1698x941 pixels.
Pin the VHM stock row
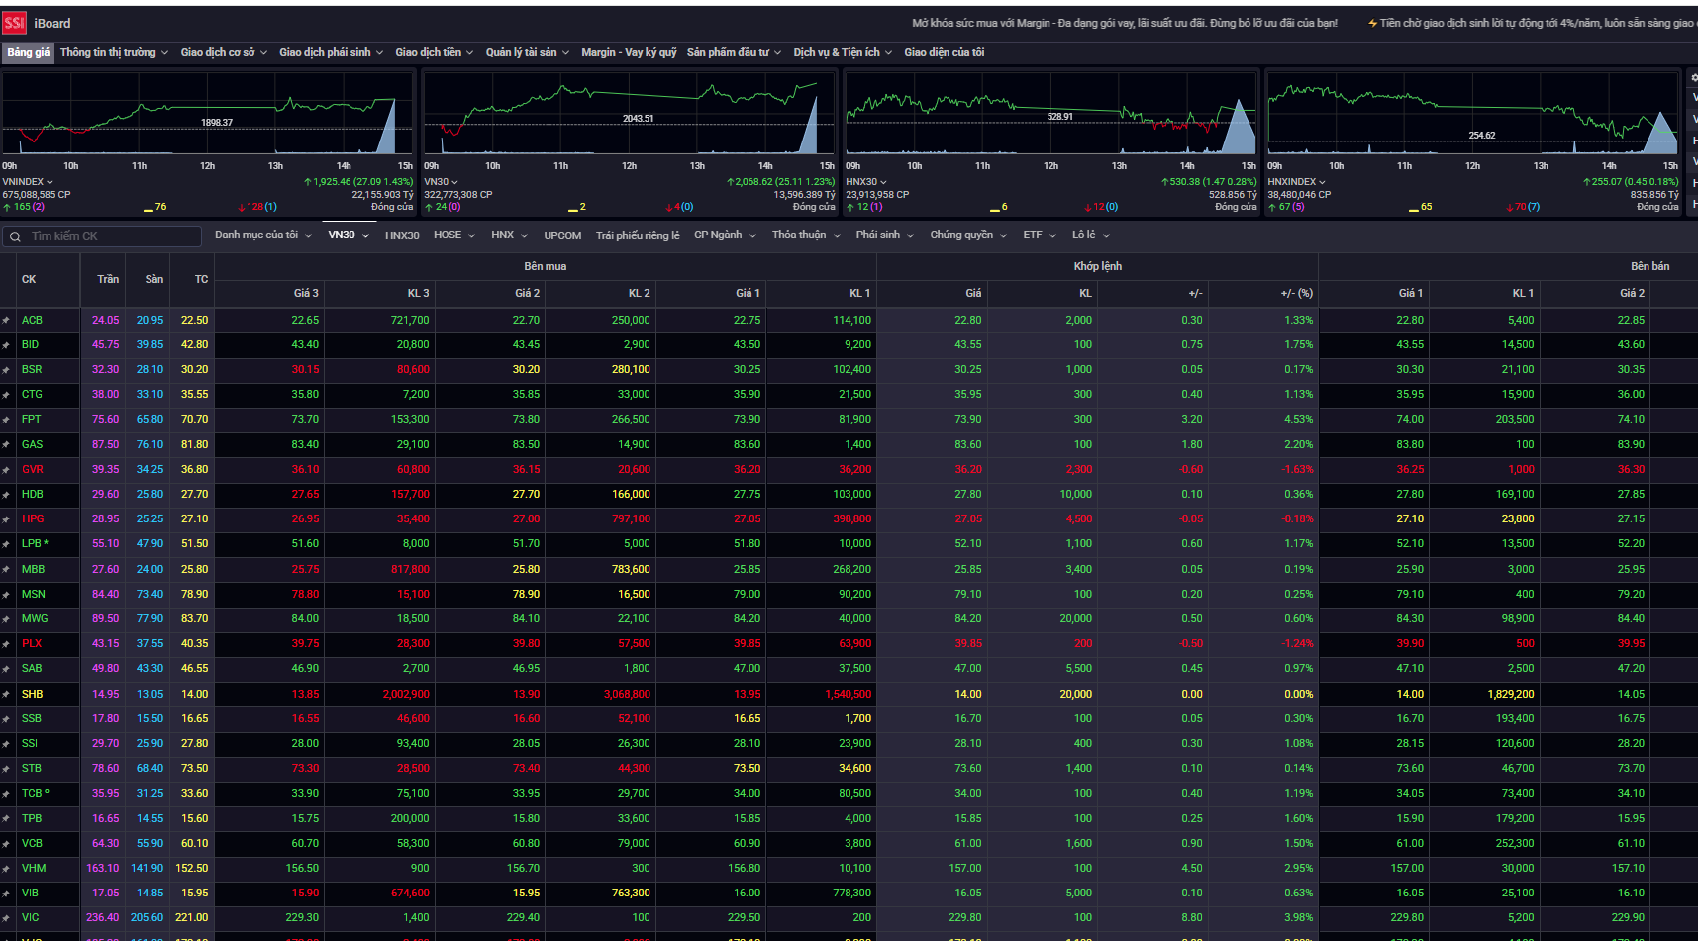coord(6,869)
